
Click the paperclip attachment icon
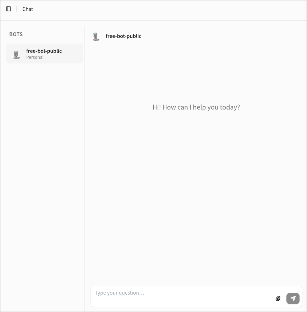[278, 299]
